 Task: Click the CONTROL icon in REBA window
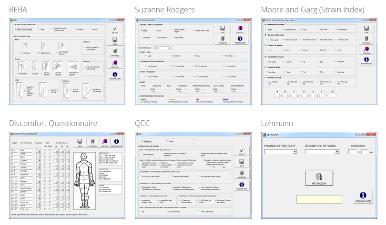pyautogui.click(x=115, y=64)
